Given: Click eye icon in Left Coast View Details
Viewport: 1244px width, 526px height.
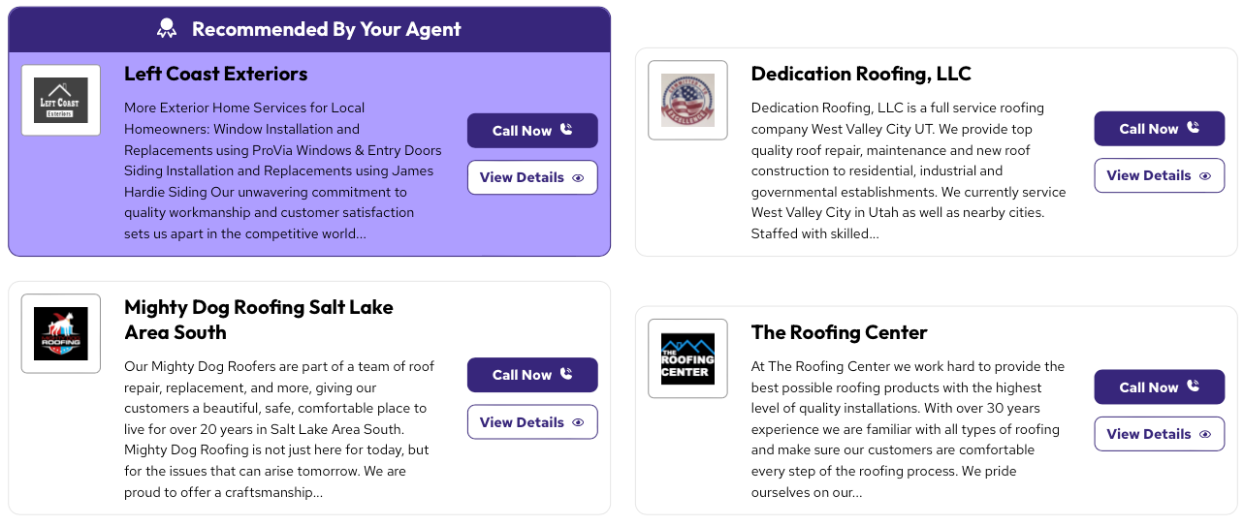Looking at the screenshot, I should [579, 178].
